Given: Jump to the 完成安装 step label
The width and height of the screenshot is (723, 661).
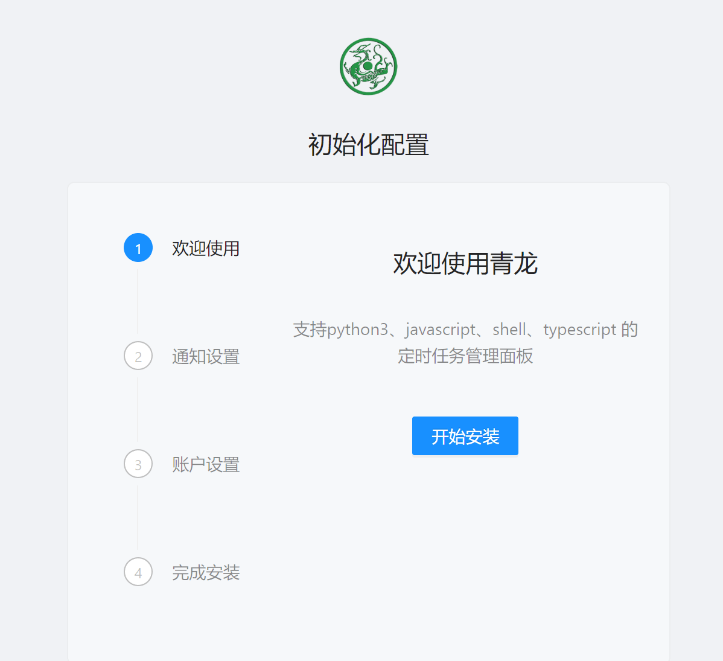Looking at the screenshot, I should coord(206,572).
